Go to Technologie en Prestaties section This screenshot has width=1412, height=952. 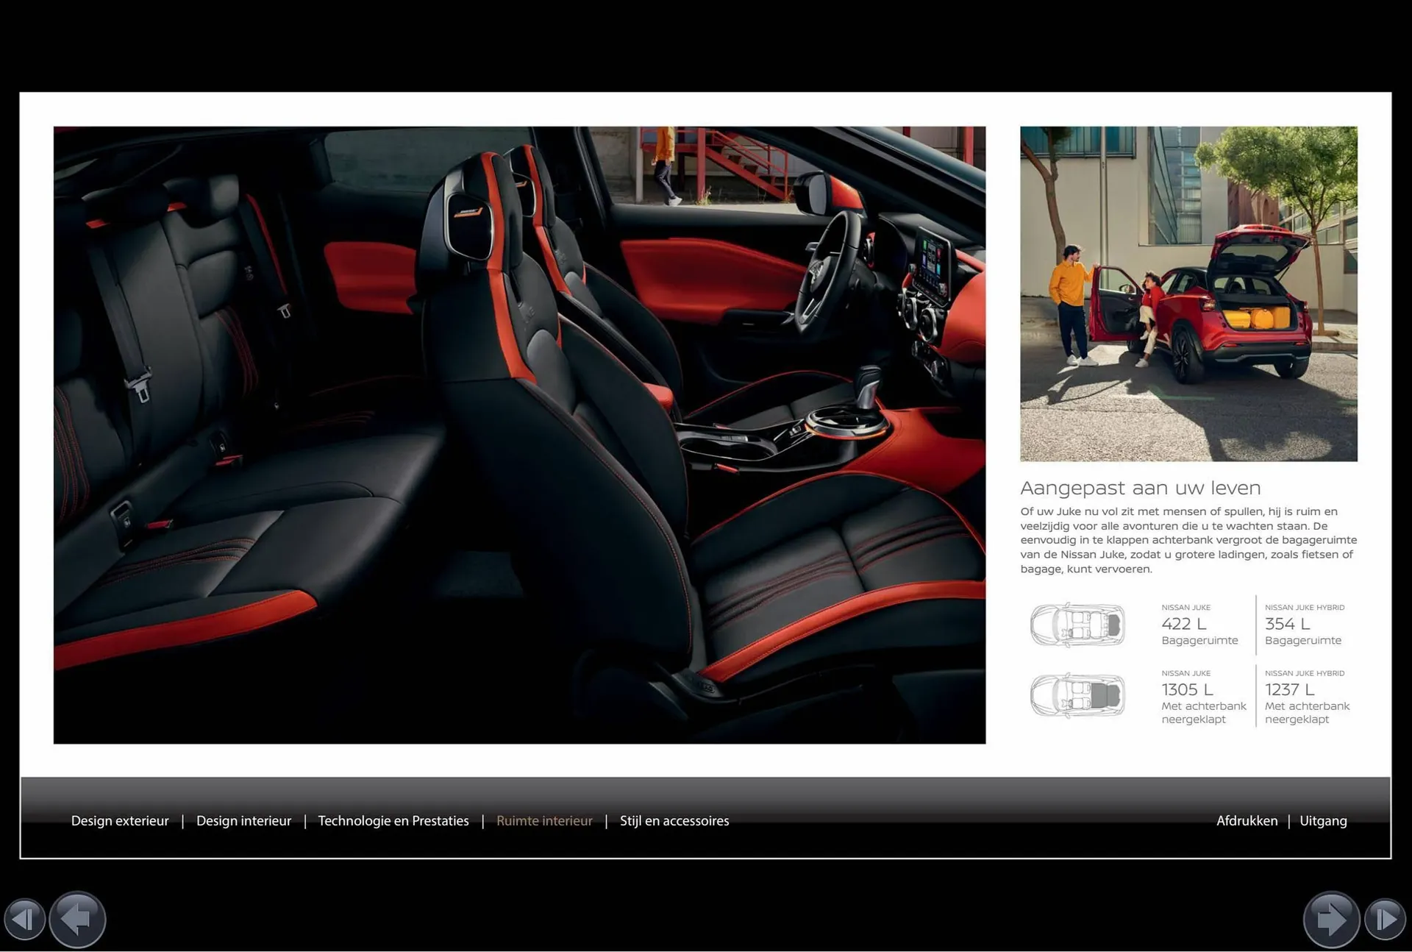[393, 821]
